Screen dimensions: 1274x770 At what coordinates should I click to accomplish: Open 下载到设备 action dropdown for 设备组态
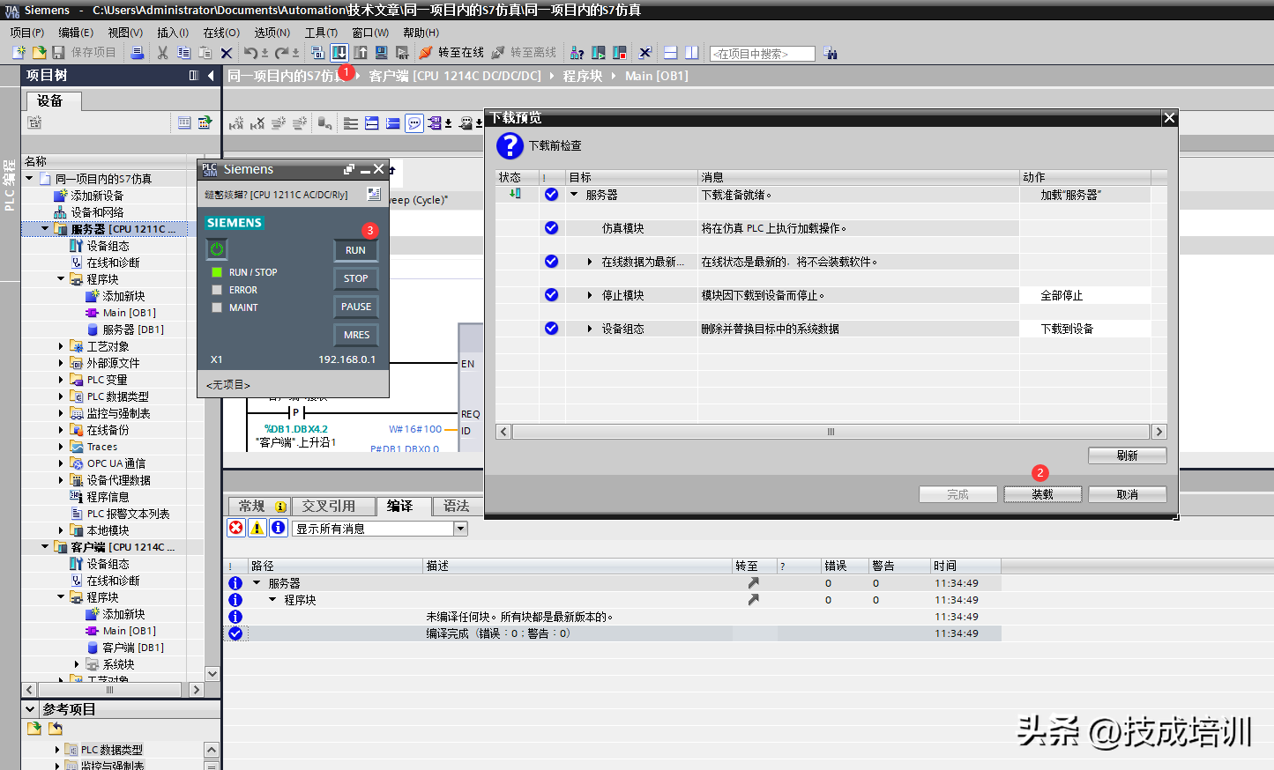[1085, 329]
